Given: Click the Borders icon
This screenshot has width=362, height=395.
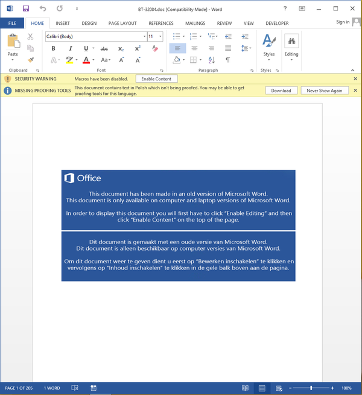Looking at the screenshot, I should point(193,60).
